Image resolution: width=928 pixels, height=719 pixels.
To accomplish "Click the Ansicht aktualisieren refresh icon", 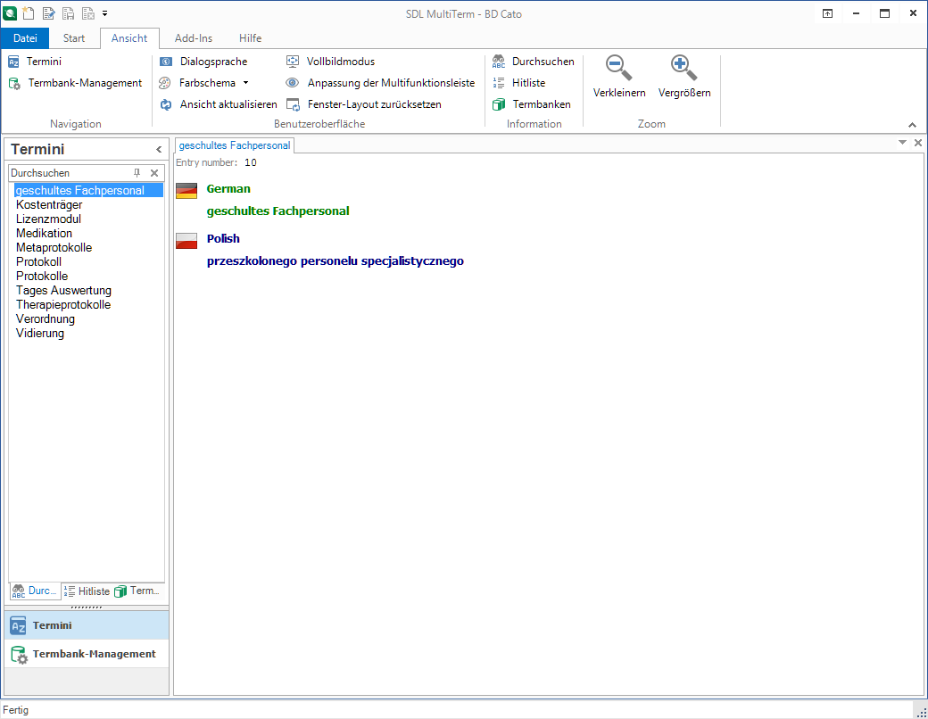I will (x=166, y=104).
